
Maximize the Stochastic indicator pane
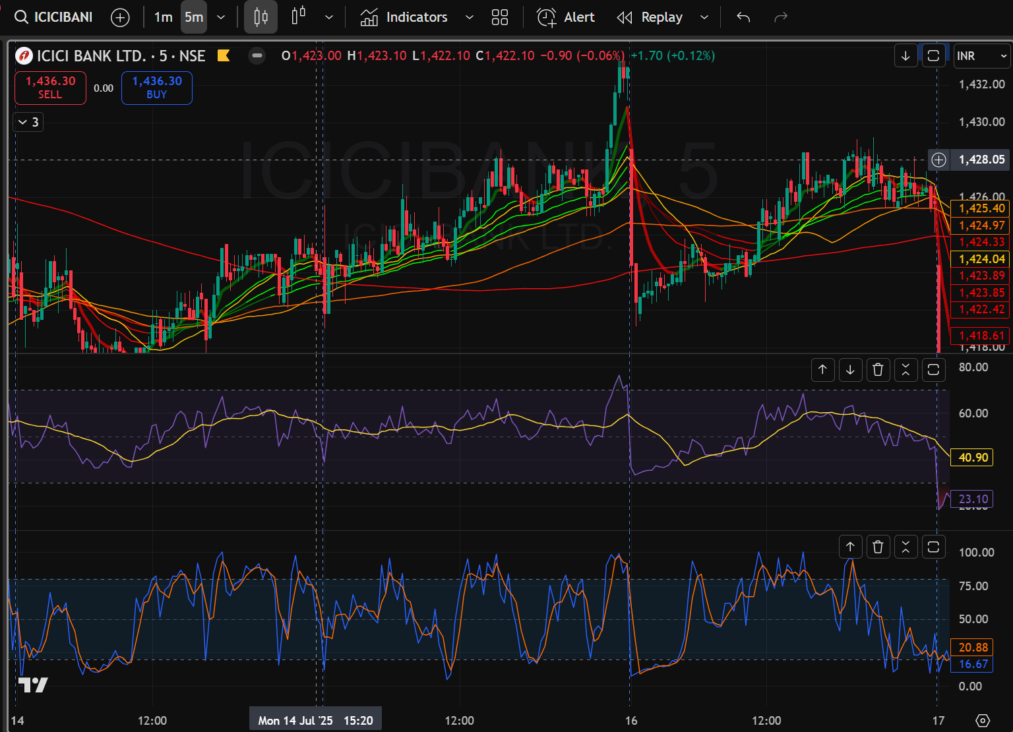click(x=933, y=547)
